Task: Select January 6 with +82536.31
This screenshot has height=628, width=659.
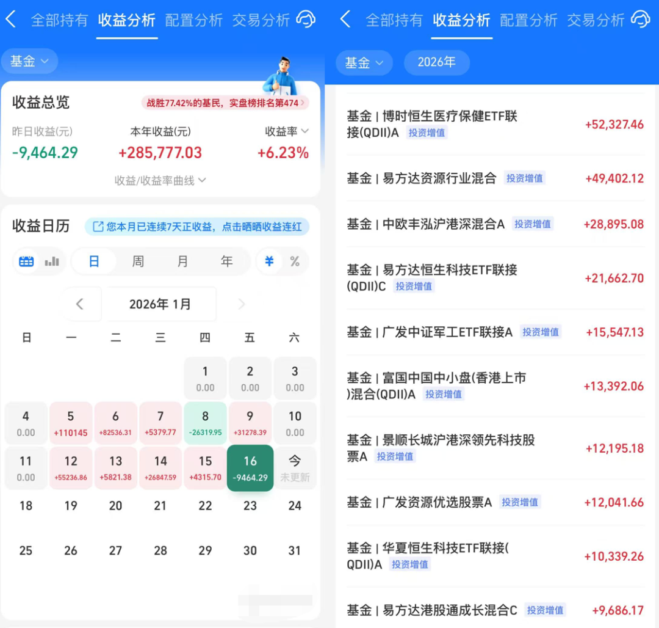Action: [x=115, y=423]
